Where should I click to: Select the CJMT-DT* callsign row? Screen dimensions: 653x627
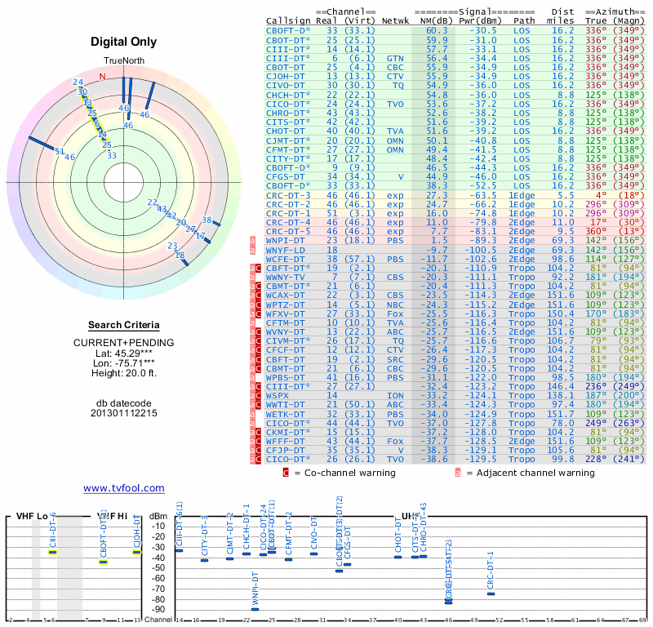coord(455,140)
